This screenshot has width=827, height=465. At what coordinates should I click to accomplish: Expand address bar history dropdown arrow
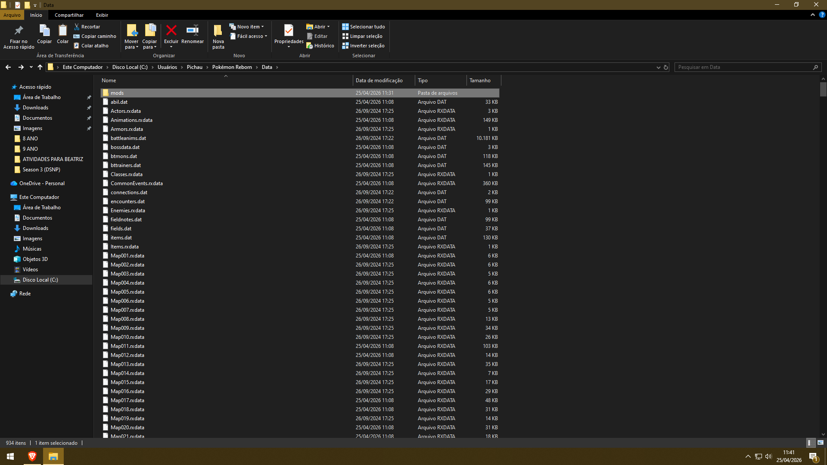(x=658, y=67)
